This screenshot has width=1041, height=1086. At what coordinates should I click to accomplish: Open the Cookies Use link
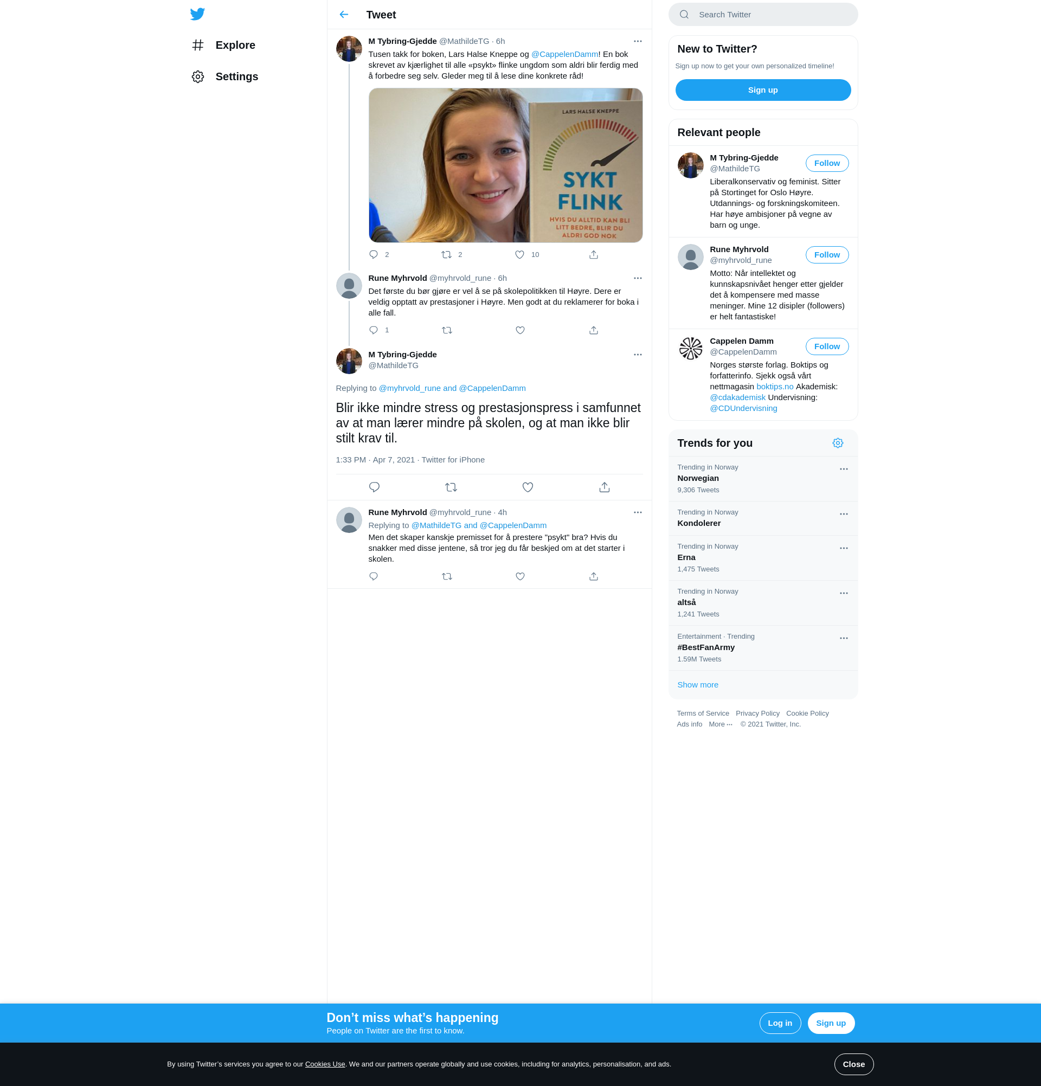tap(325, 1064)
